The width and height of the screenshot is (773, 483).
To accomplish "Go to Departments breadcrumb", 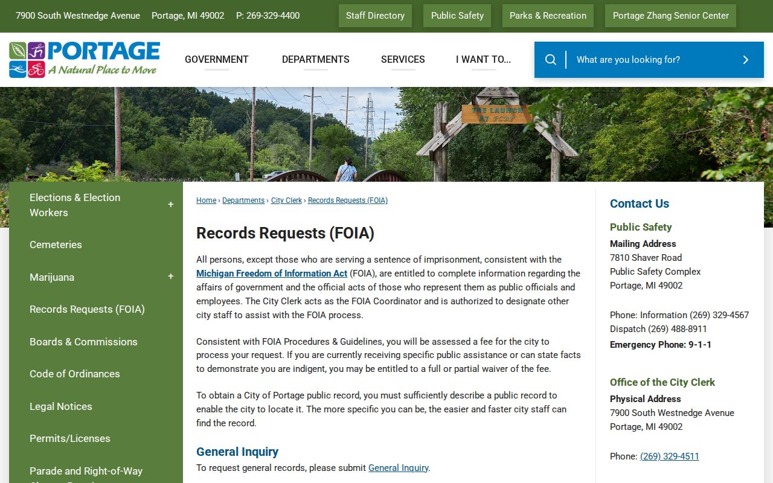I will point(243,200).
